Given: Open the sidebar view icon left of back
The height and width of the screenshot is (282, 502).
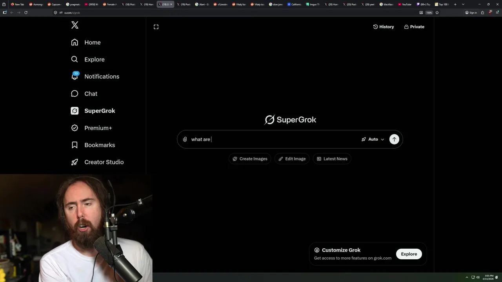Looking at the screenshot, I should pyautogui.click(x=5, y=13).
